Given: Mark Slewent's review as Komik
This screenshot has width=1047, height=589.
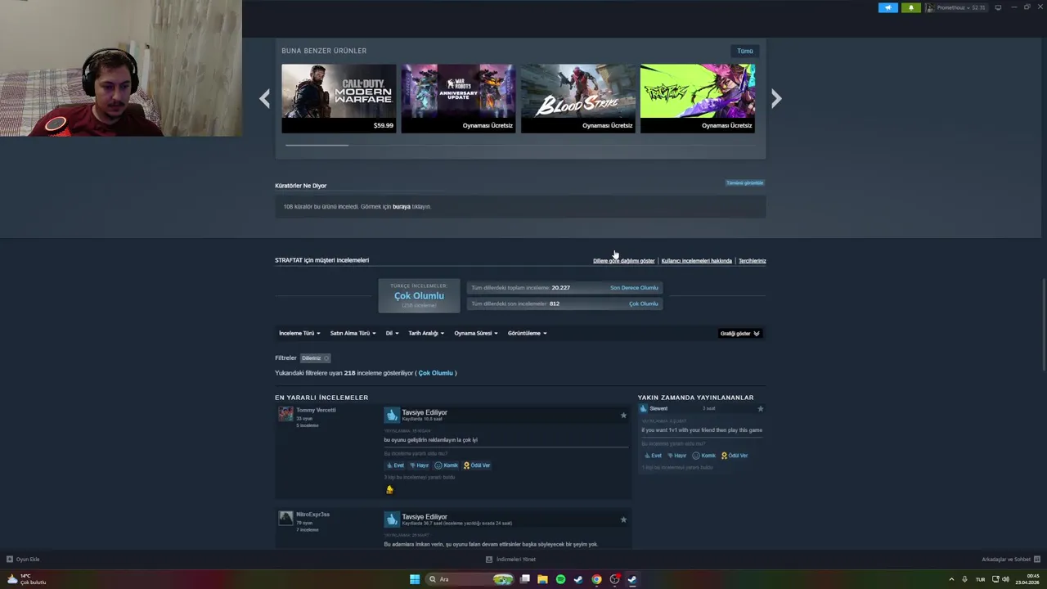Looking at the screenshot, I should (703, 456).
